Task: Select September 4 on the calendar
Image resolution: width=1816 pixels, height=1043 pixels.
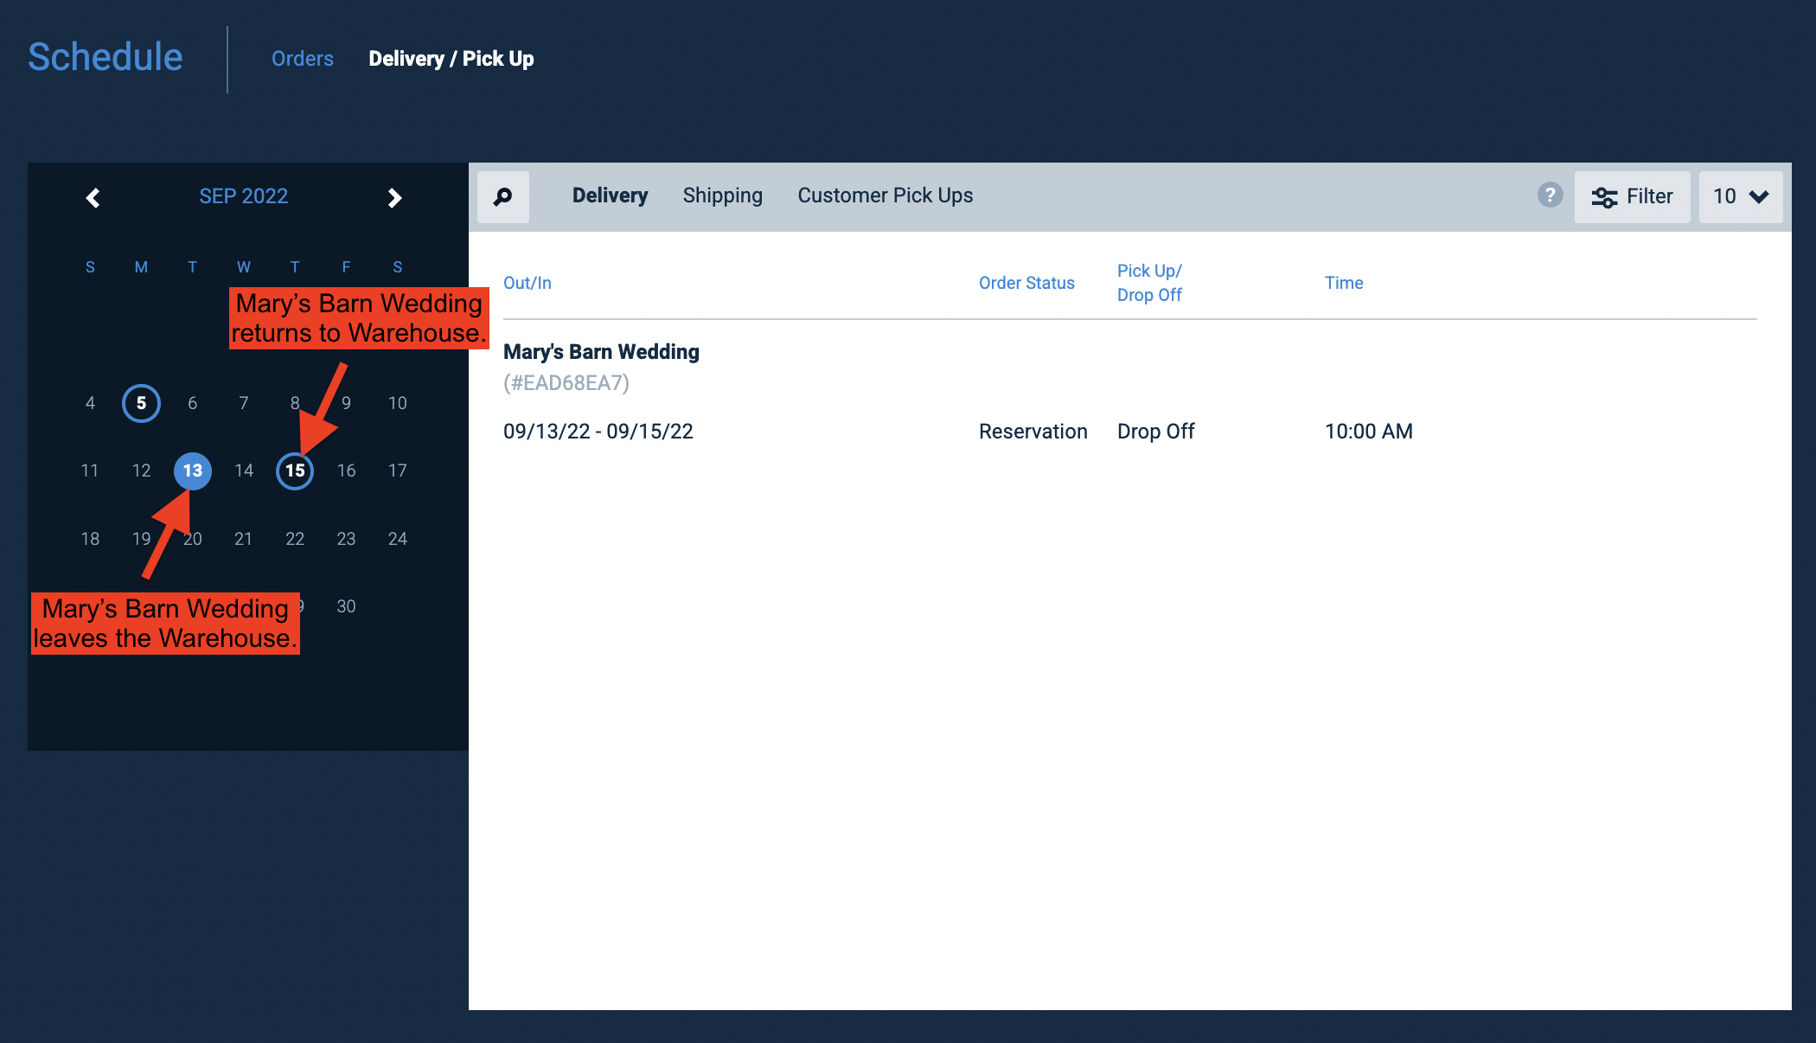Action: [90, 403]
